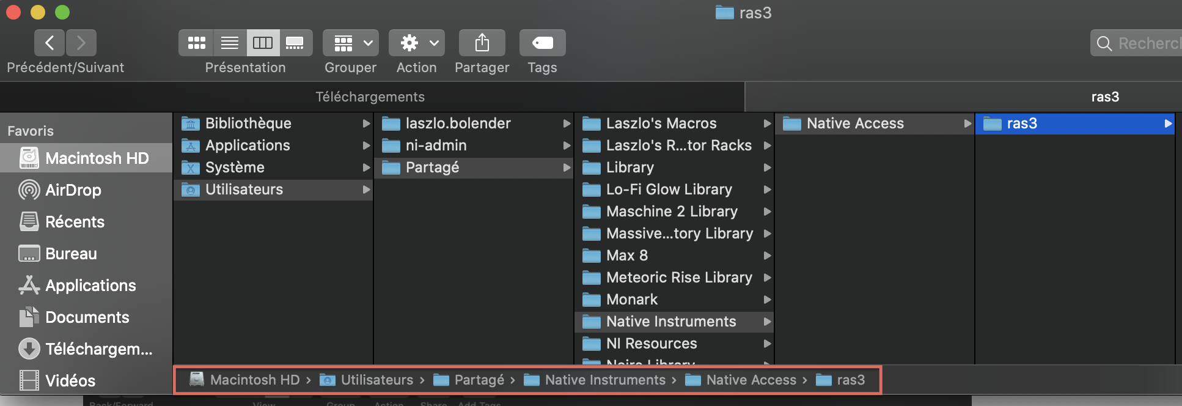Select the Library folder
This screenshot has height=406, width=1182.
click(x=674, y=168)
